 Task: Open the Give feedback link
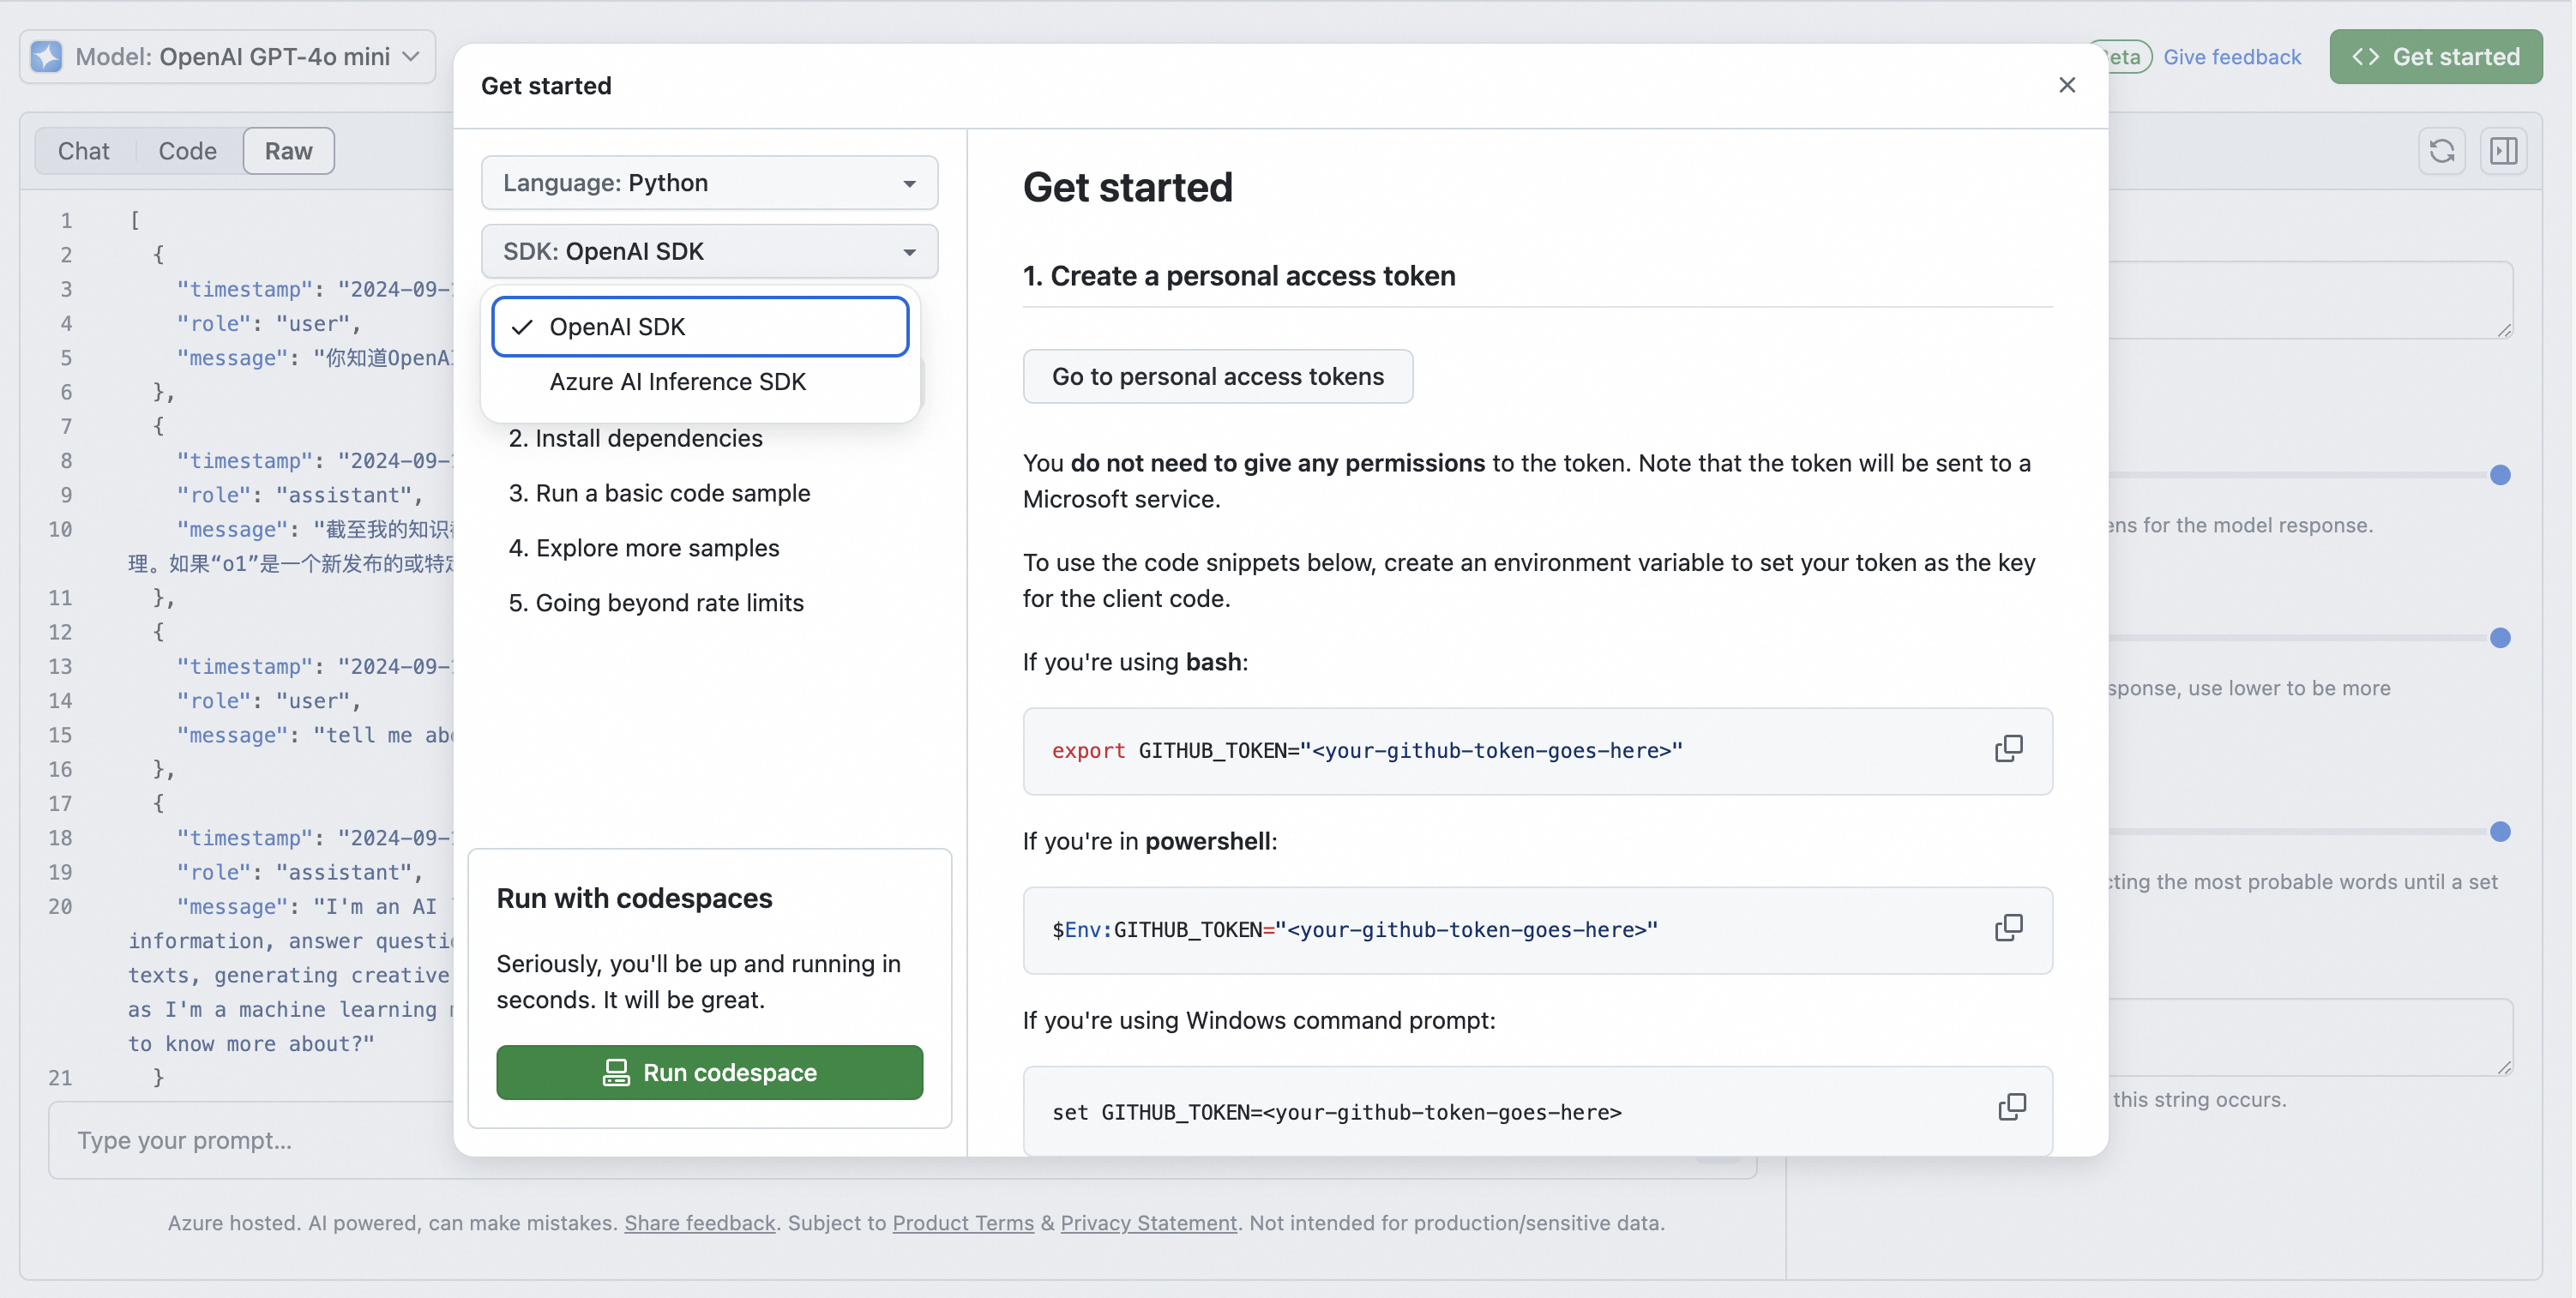[2232, 57]
